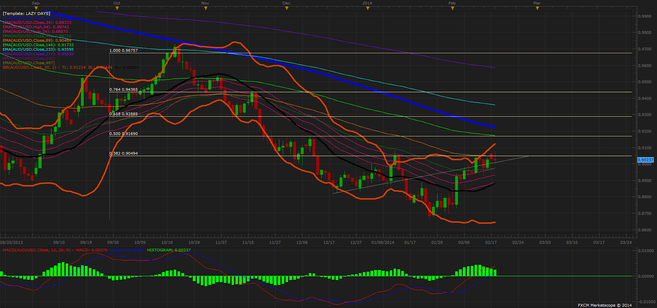Click the Sep month marker triangle
657x308 pixels.
point(36,8)
